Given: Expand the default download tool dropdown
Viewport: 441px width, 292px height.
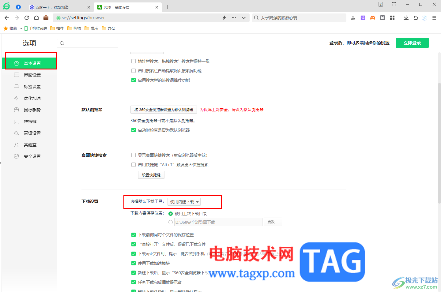Looking at the screenshot, I should pyautogui.click(x=184, y=202).
